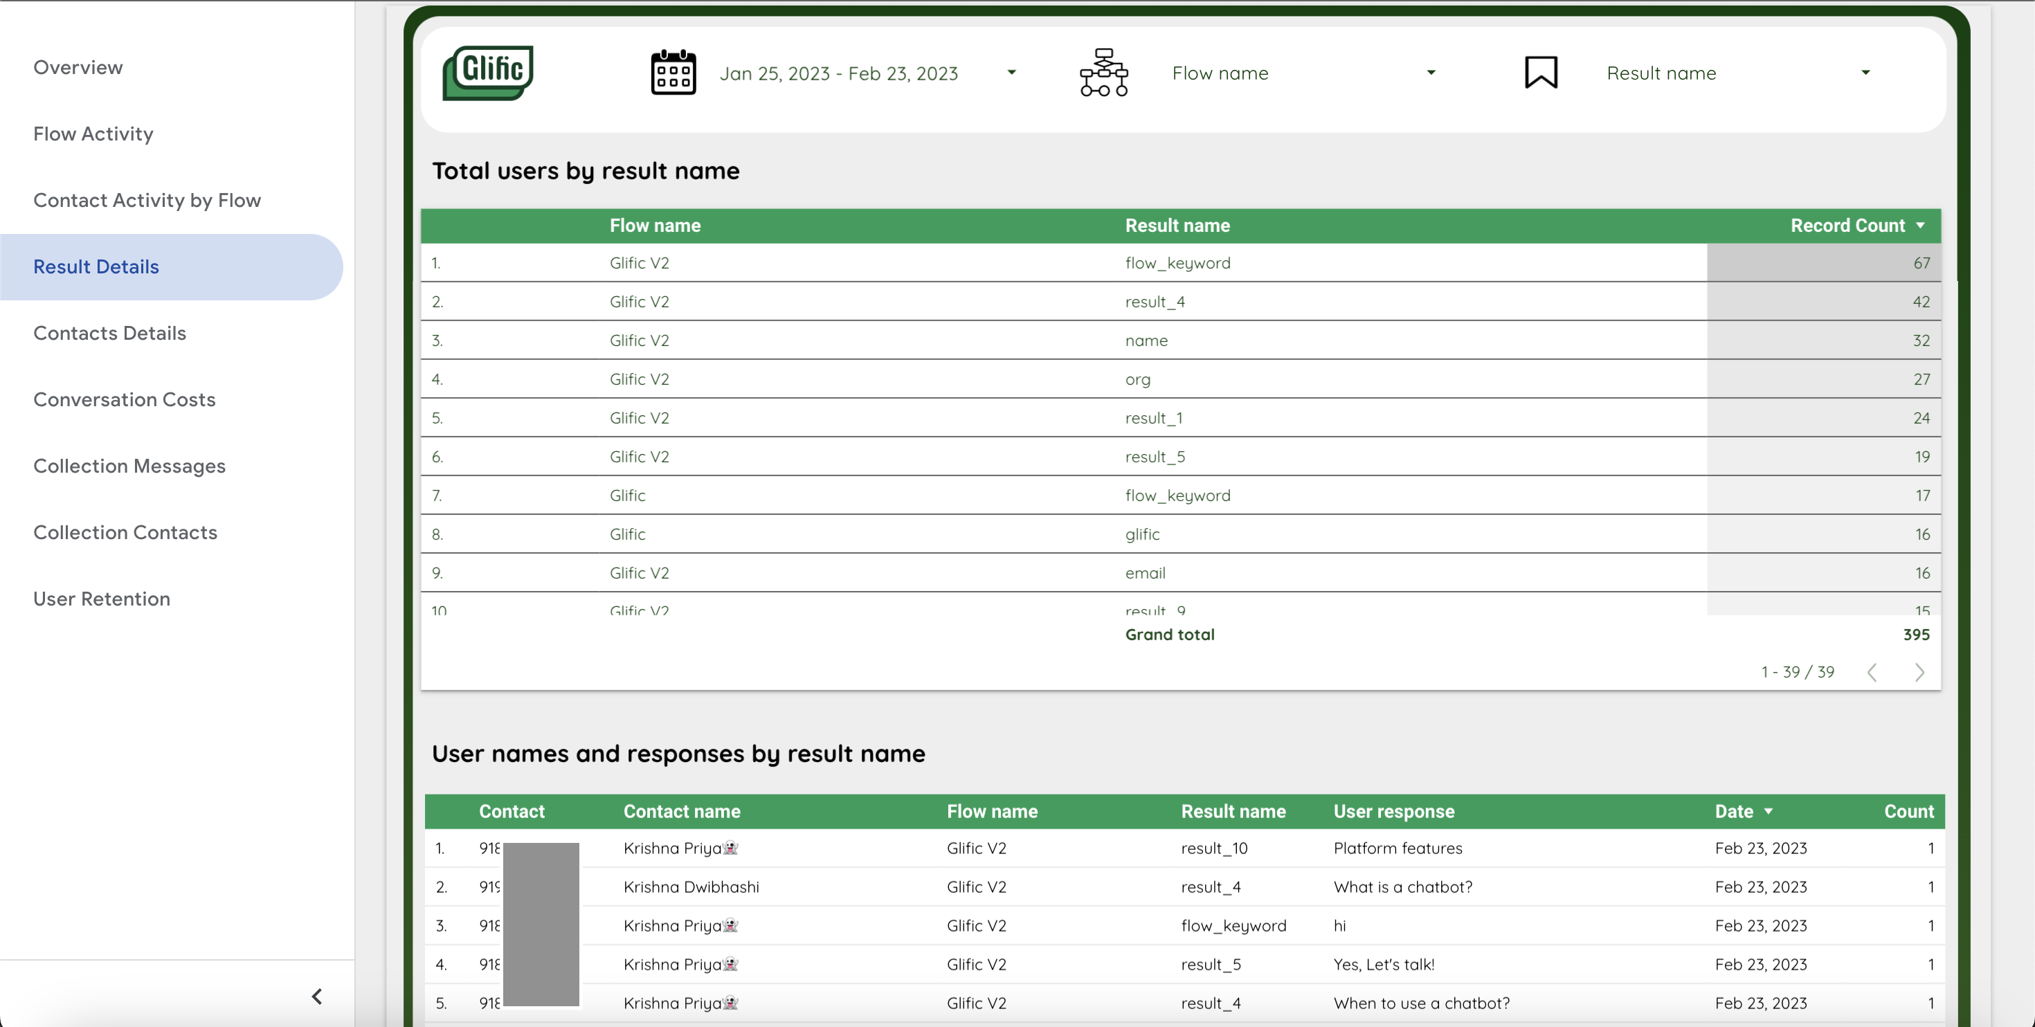Click 'User names and responses by result name' heading
The image size is (2035, 1027).
click(x=678, y=754)
